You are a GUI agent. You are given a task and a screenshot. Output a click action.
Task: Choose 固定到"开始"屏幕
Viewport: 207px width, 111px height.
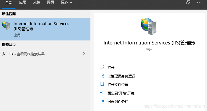tap(121, 93)
